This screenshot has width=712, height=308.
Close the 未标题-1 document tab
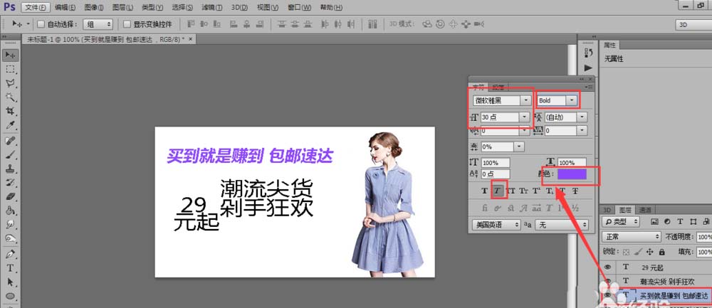tap(191, 39)
